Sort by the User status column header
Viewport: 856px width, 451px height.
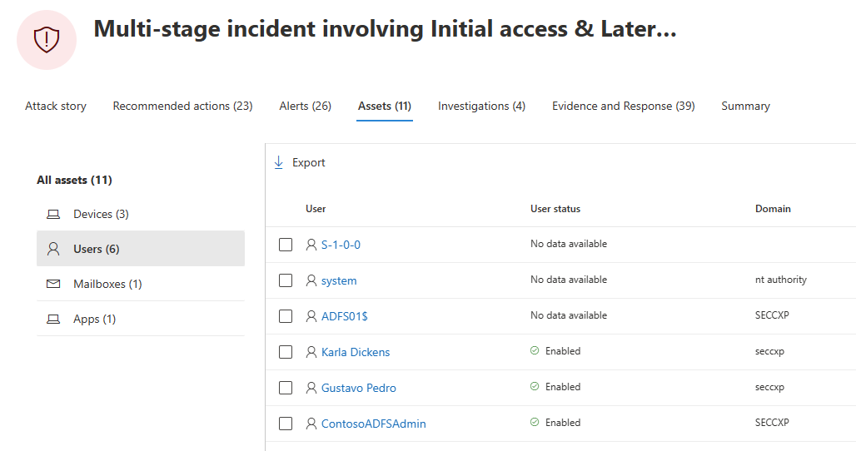pyautogui.click(x=555, y=209)
